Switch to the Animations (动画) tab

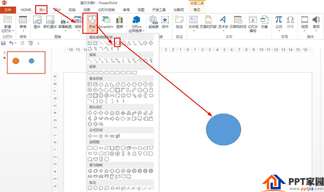(87, 9)
